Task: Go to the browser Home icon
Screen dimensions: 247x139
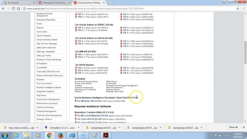Action: 19,8
